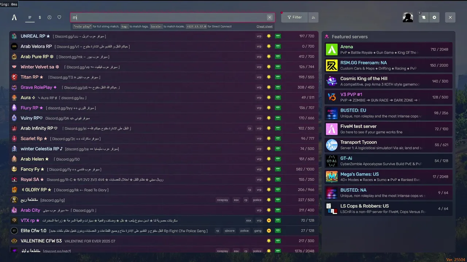Open Transport Tycoon featured server
The image size is (467, 262).
(x=389, y=145)
